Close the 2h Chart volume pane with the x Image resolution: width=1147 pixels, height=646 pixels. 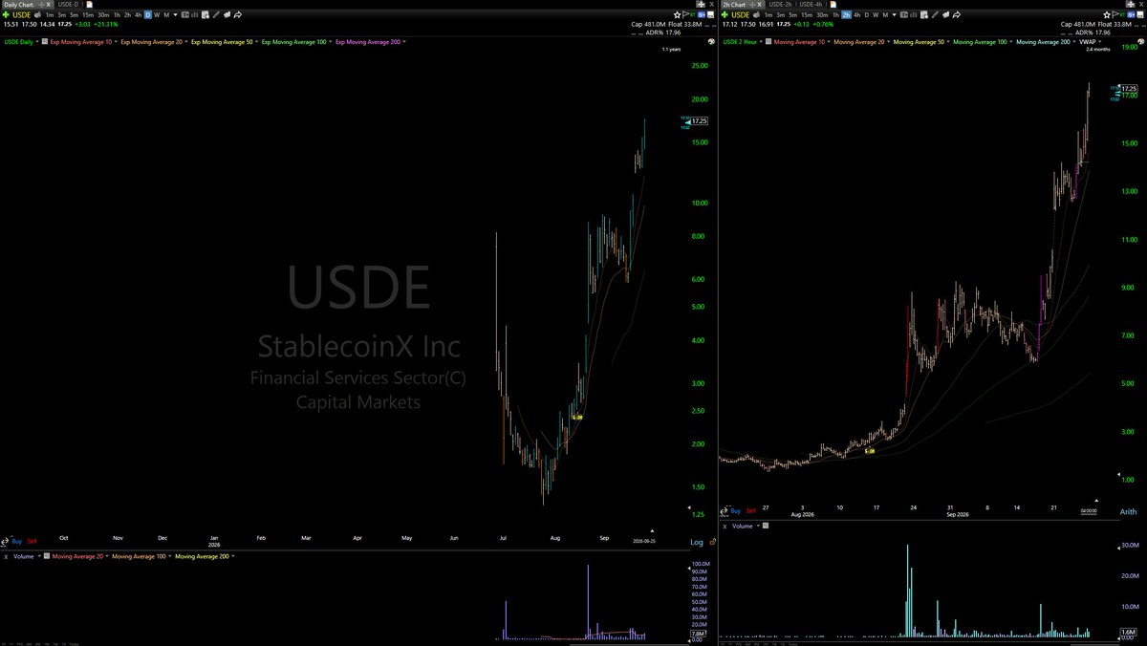[x=725, y=527]
